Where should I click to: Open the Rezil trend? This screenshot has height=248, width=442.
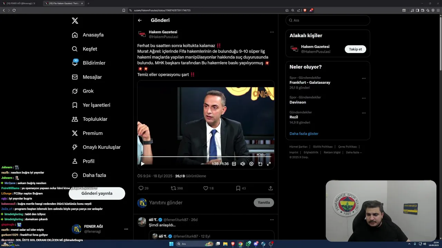(x=294, y=117)
